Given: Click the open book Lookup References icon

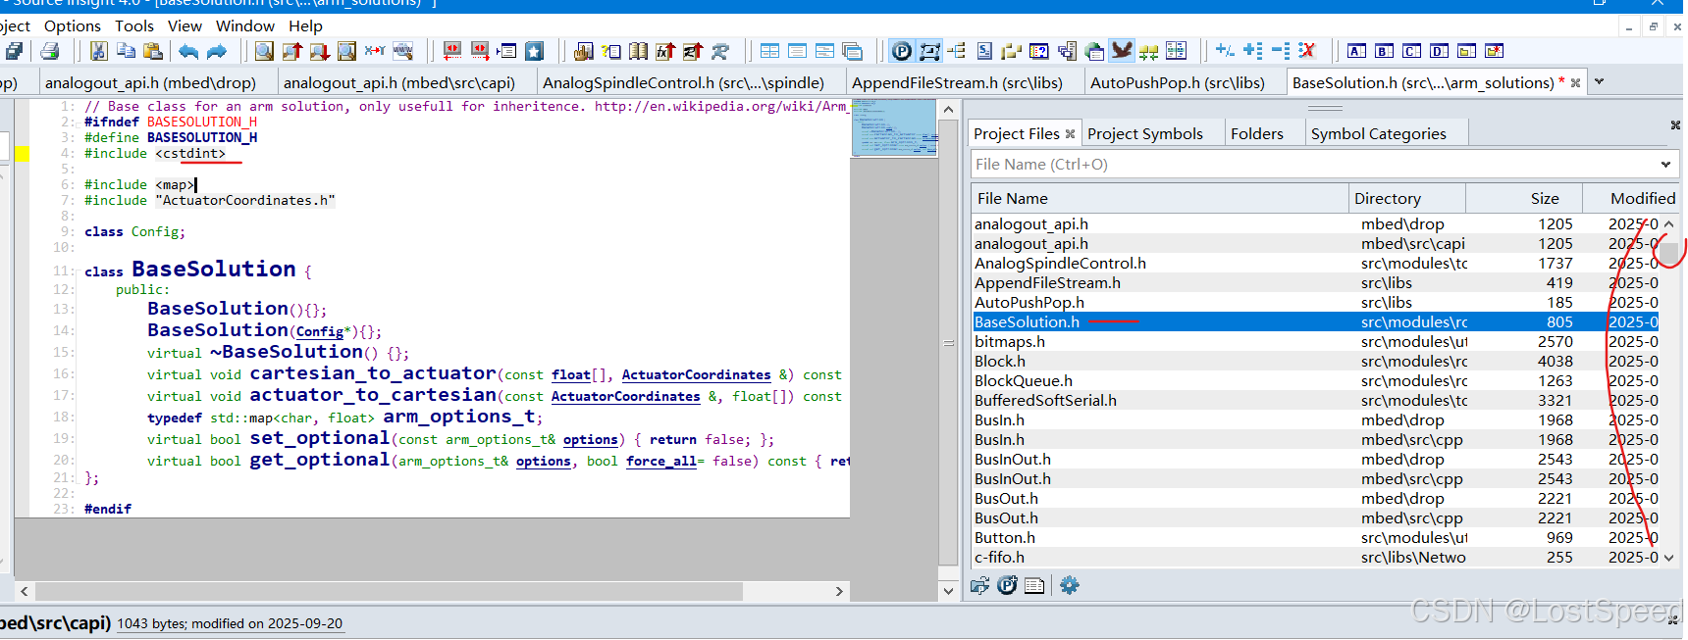Looking at the screenshot, I should [x=638, y=51].
